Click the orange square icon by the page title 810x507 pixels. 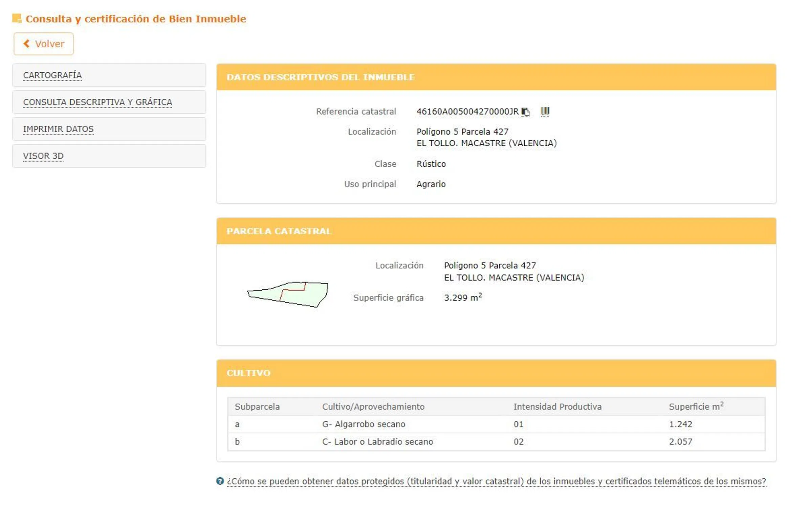17,18
